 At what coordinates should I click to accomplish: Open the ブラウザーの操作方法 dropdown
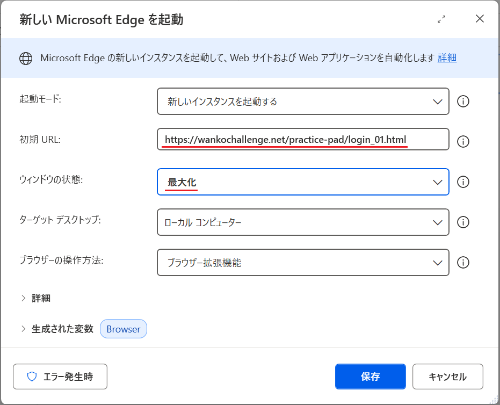303,263
